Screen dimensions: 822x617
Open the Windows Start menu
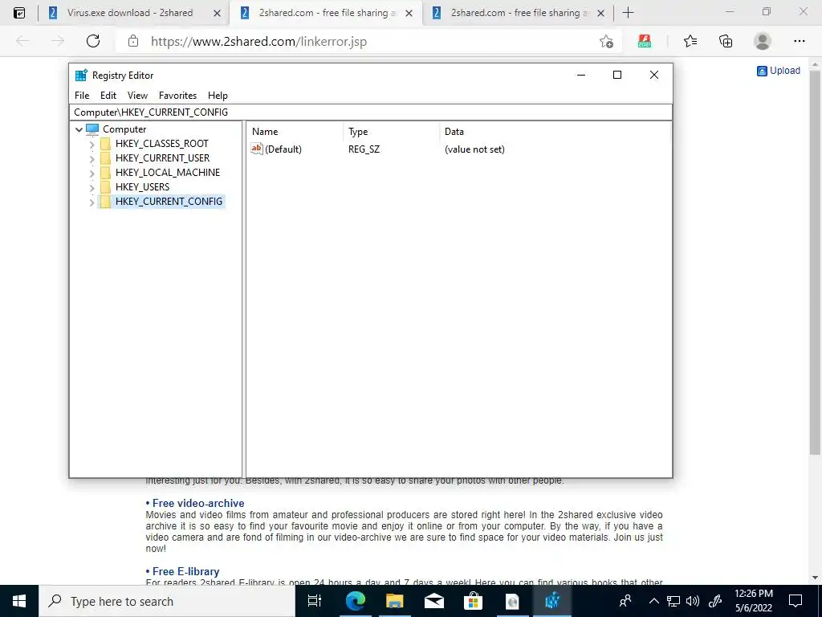(x=19, y=601)
